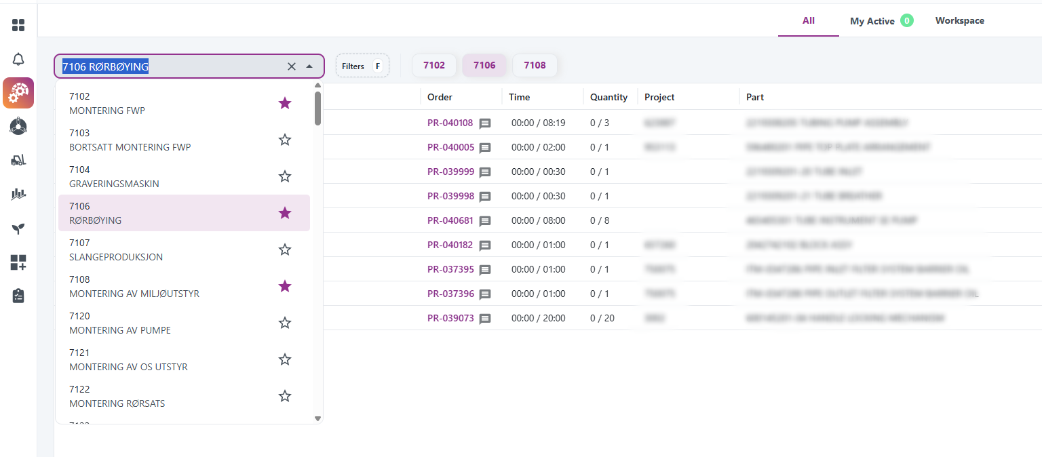Open notifications bell in sidebar

point(18,59)
